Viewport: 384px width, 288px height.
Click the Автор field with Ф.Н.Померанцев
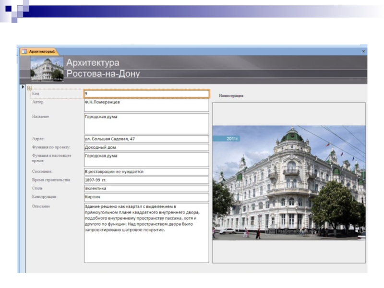tap(146, 105)
